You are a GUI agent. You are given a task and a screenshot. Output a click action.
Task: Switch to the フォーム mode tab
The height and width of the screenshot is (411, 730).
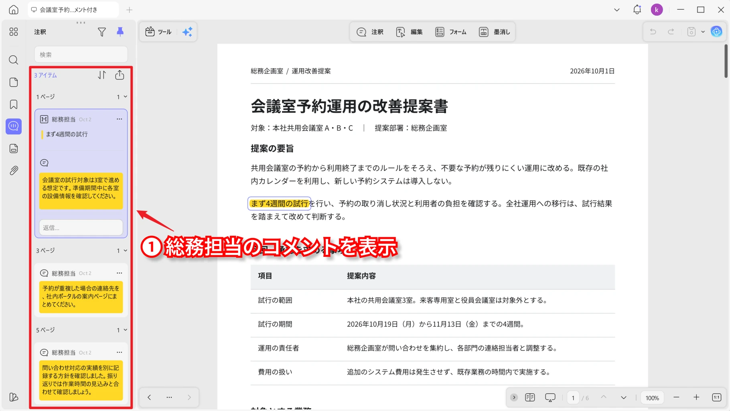[x=451, y=32]
